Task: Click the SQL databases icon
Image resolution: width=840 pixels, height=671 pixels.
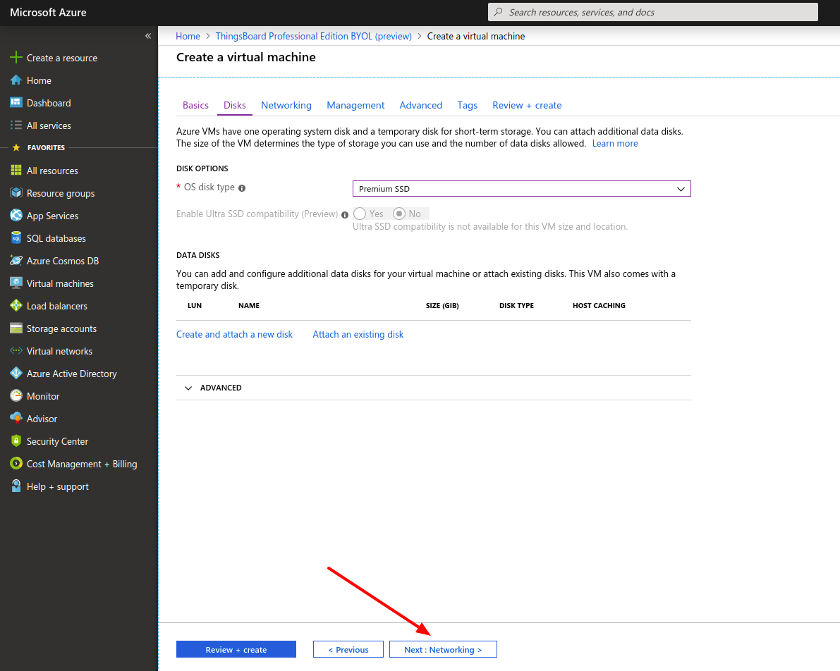Action: pos(16,238)
